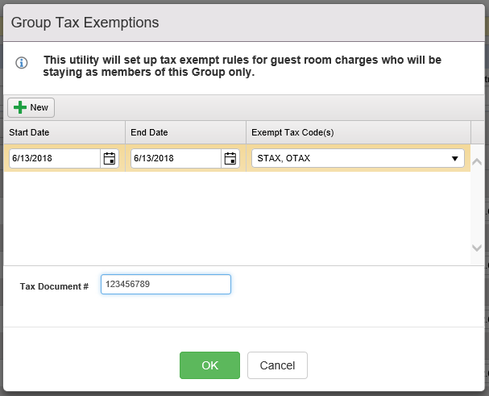Click the green plus New icon
489x396 pixels.
pyautogui.click(x=20, y=107)
